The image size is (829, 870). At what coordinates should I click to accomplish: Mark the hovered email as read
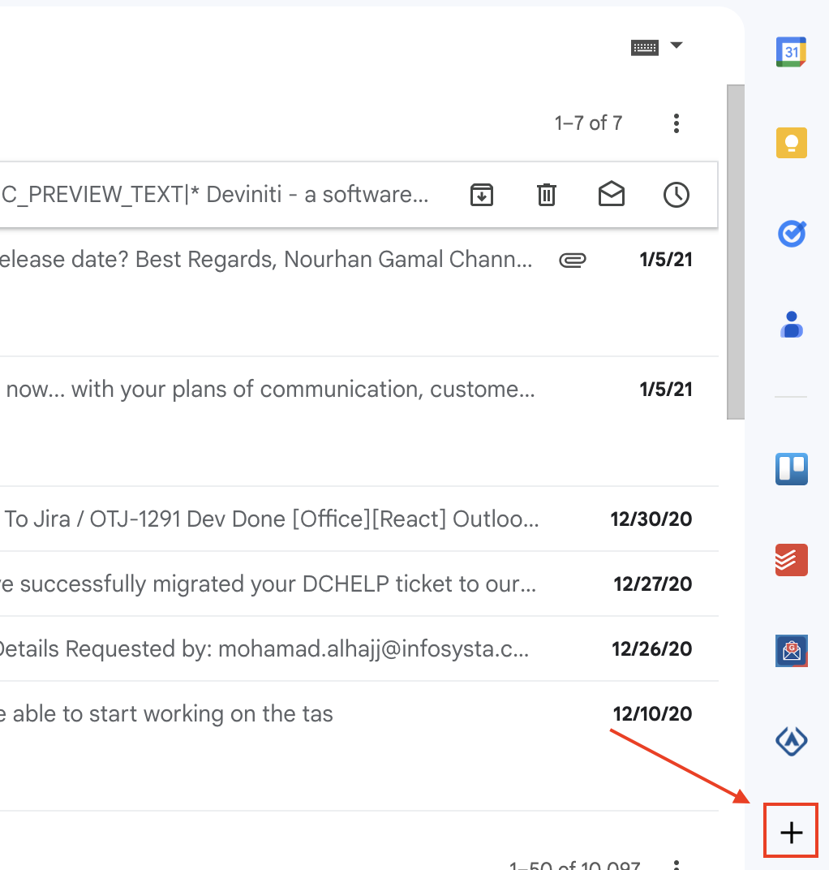[611, 195]
